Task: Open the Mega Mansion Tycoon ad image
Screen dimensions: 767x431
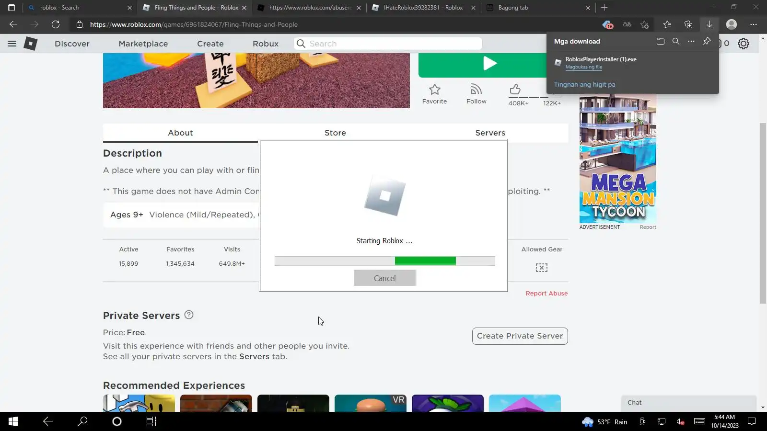Action: click(618, 159)
